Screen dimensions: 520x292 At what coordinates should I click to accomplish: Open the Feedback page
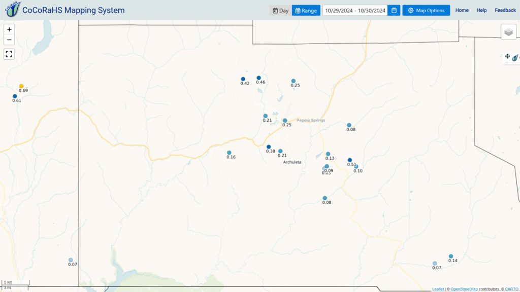click(505, 10)
